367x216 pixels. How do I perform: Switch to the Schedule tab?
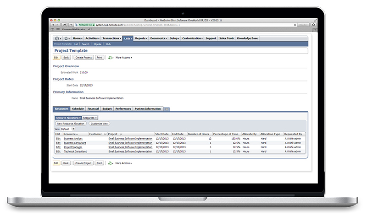click(78, 109)
